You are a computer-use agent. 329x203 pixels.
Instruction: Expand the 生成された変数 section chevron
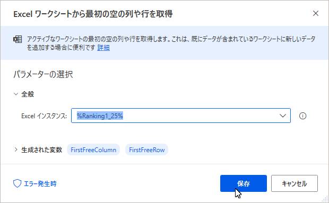(16, 149)
